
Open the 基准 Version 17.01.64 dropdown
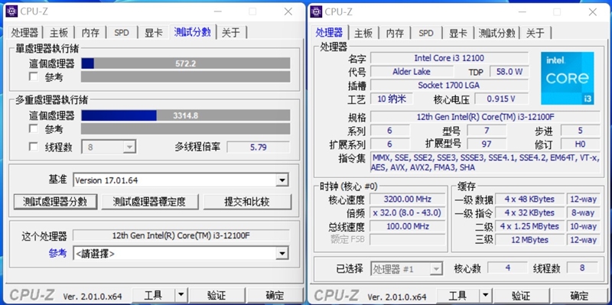pyautogui.click(x=181, y=180)
